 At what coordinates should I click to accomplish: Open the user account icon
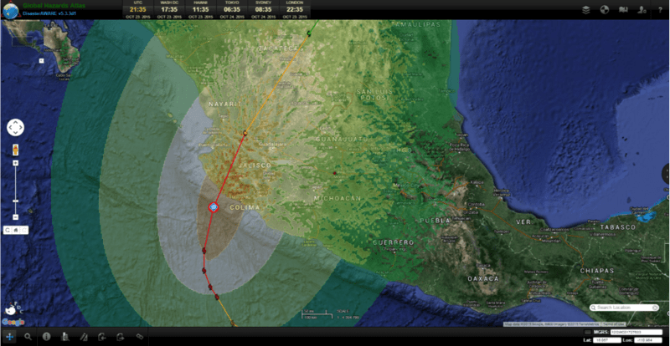[641, 9]
